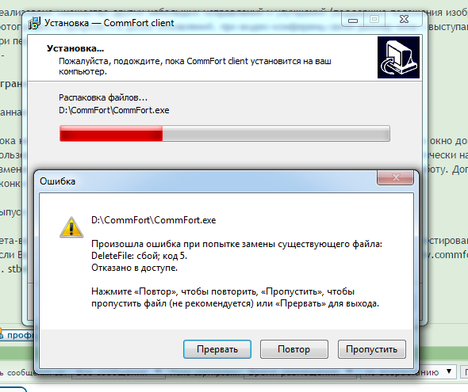
Task: Click the yellow warning triangle icon
Action: pyautogui.click(x=71, y=227)
